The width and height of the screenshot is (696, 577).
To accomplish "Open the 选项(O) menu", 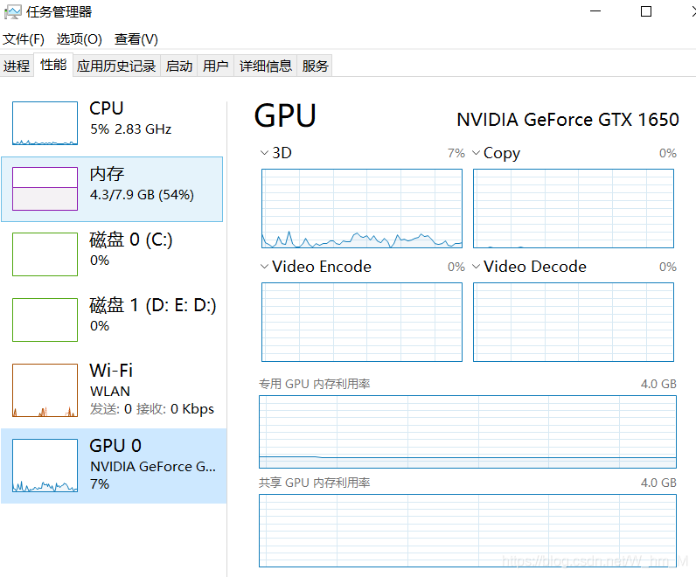I will 80,39.
